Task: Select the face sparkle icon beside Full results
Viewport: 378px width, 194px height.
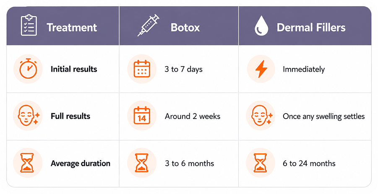Action: click(x=29, y=116)
